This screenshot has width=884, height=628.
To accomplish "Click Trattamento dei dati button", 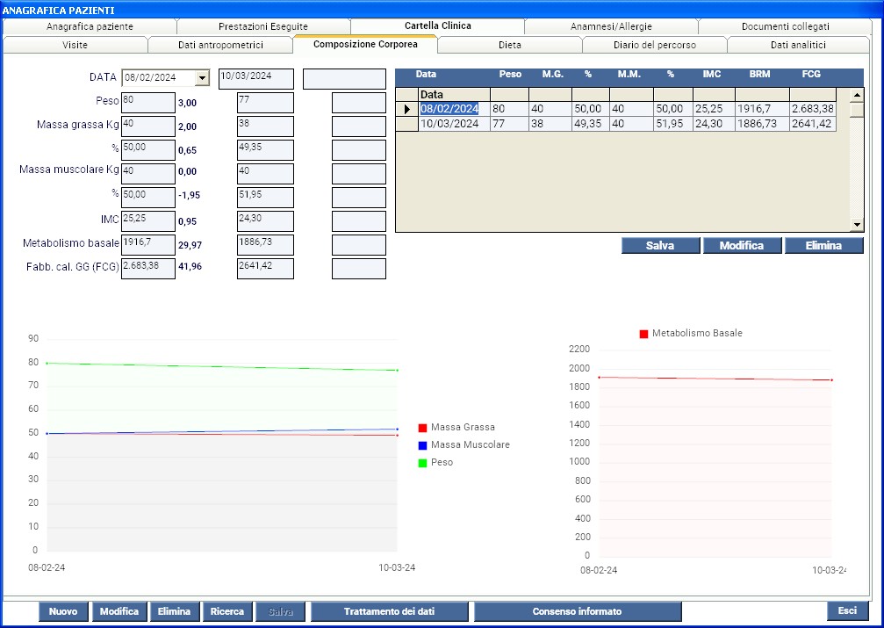I will click(x=389, y=611).
